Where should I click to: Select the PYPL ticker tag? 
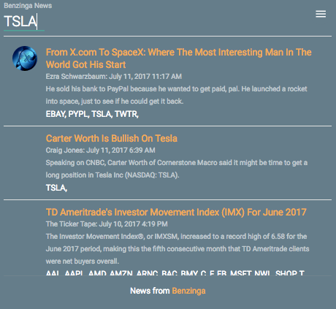click(79, 114)
